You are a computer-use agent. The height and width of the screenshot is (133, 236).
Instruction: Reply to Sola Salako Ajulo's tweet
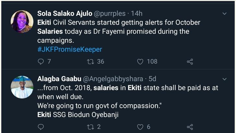point(41,61)
